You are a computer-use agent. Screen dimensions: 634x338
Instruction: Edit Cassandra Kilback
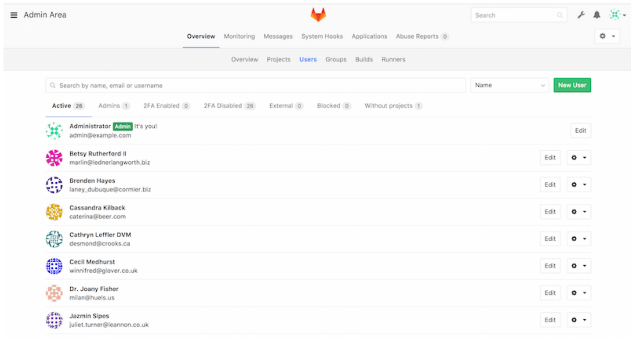(x=550, y=212)
